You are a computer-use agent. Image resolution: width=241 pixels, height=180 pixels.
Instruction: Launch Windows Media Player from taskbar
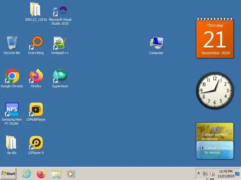click(x=71, y=174)
